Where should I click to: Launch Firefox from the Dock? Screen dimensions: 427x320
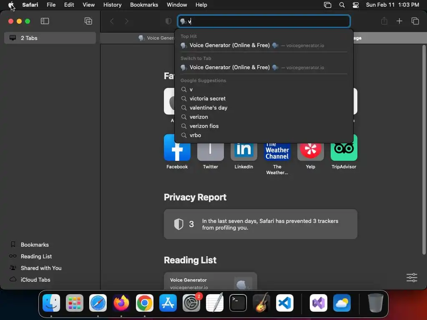point(121,303)
